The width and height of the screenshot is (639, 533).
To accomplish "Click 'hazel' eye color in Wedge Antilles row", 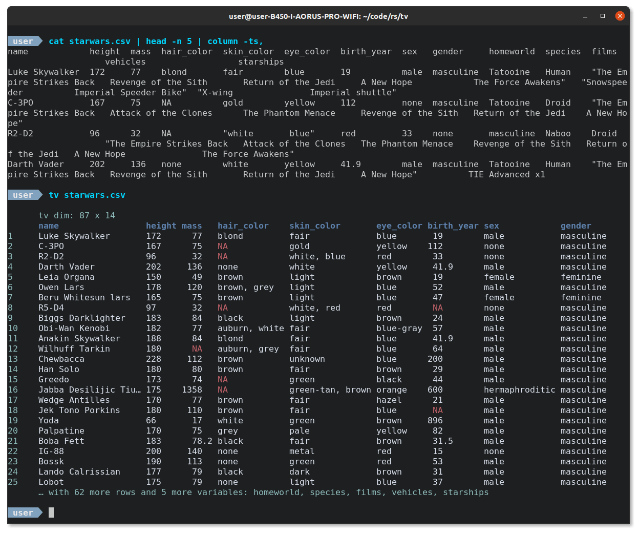I will [x=389, y=400].
